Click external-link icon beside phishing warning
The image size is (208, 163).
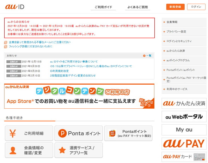tap(6, 47)
